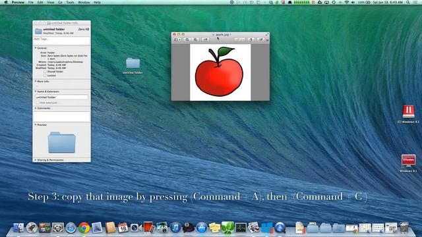The width and height of the screenshot is (422, 237).
Task: Open Stickies from the Dock
Action: click(214, 228)
